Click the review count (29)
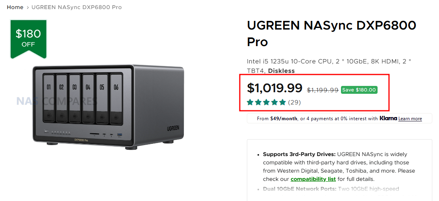 click(295, 102)
